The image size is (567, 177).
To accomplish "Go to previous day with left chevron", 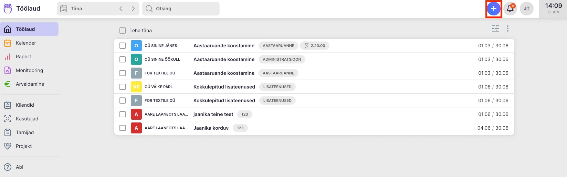I will pyautogui.click(x=121, y=9).
